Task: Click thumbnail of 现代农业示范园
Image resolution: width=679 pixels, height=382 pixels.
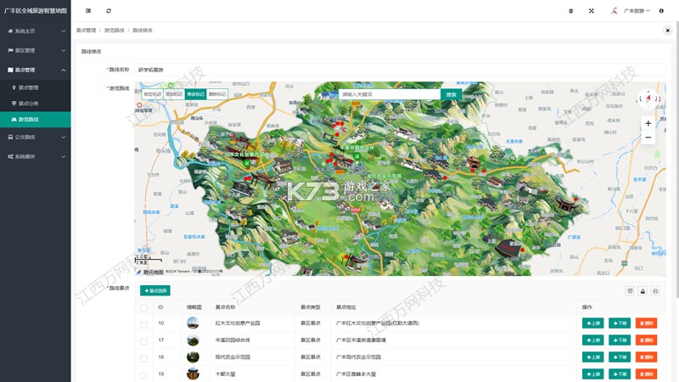Action: (x=193, y=357)
